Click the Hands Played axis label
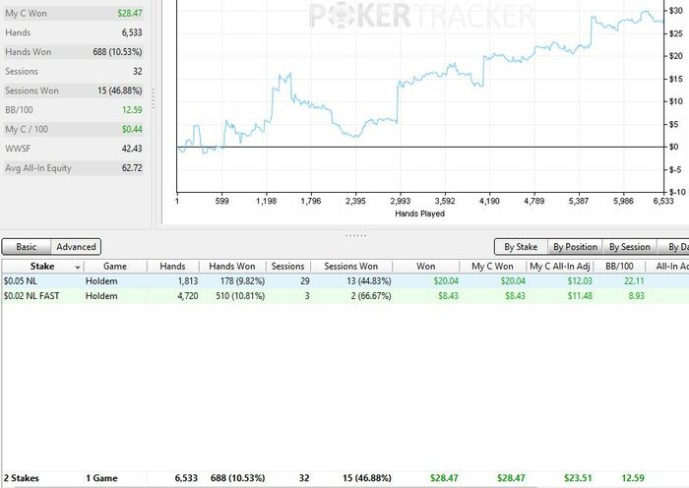Image resolution: width=689 pixels, height=488 pixels. (419, 213)
